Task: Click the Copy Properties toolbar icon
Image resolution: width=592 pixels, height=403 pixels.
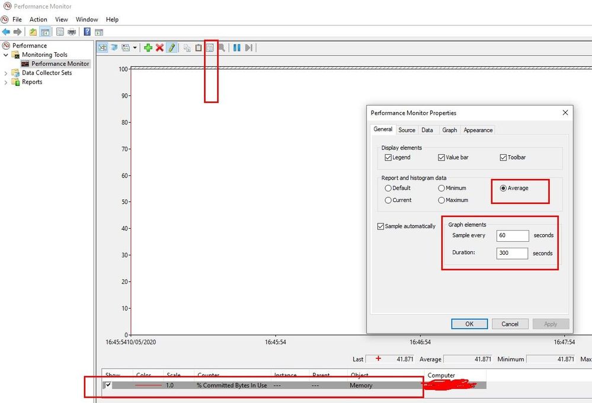Action: [188, 47]
